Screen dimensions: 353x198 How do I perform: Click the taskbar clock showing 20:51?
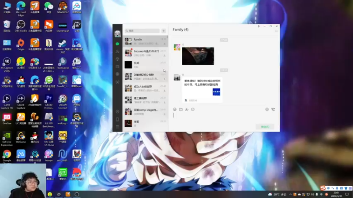336,194
